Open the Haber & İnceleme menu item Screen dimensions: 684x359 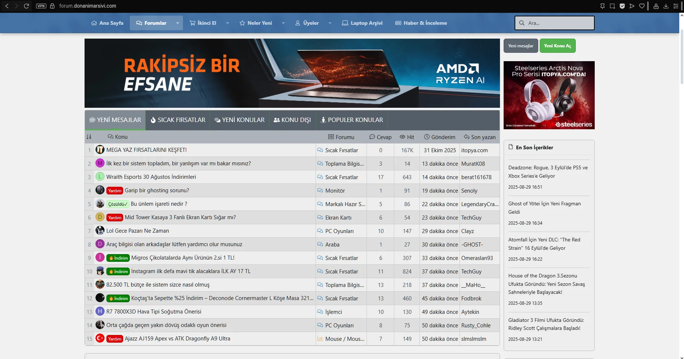point(421,23)
